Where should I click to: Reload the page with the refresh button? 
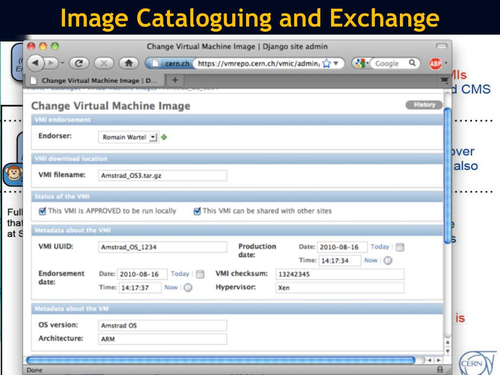pos(79,63)
